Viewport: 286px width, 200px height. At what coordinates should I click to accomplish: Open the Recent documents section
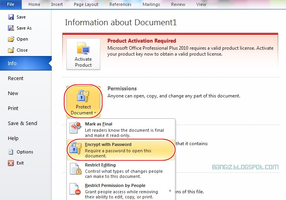pos(15,79)
